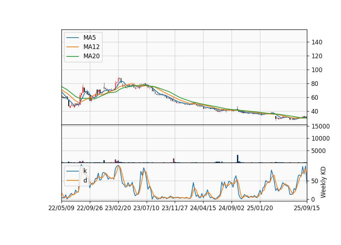Click the 15000 volume axis label
The image size is (341, 245).
[320, 126]
